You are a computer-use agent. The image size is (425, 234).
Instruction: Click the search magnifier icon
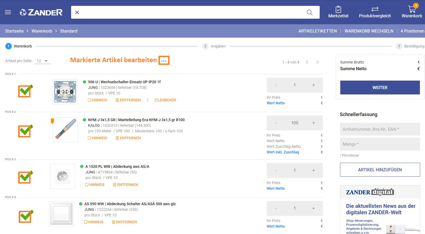(x=310, y=12)
